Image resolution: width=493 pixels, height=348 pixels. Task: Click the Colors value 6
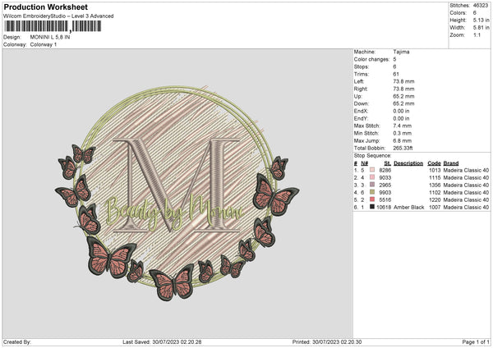tap(474, 13)
